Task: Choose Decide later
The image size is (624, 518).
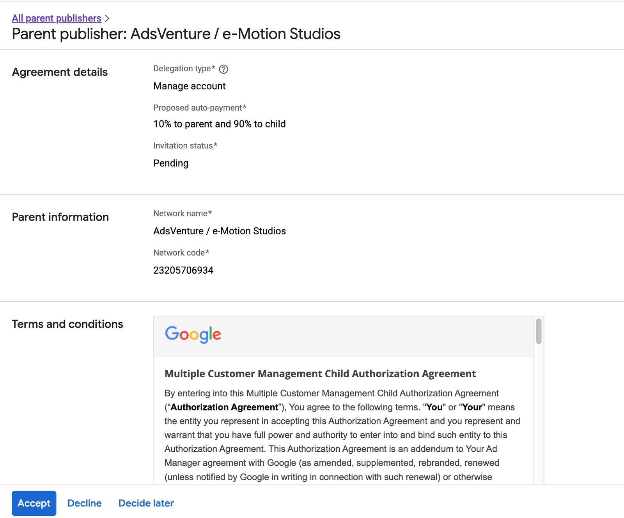Action: [x=146, y=503]
